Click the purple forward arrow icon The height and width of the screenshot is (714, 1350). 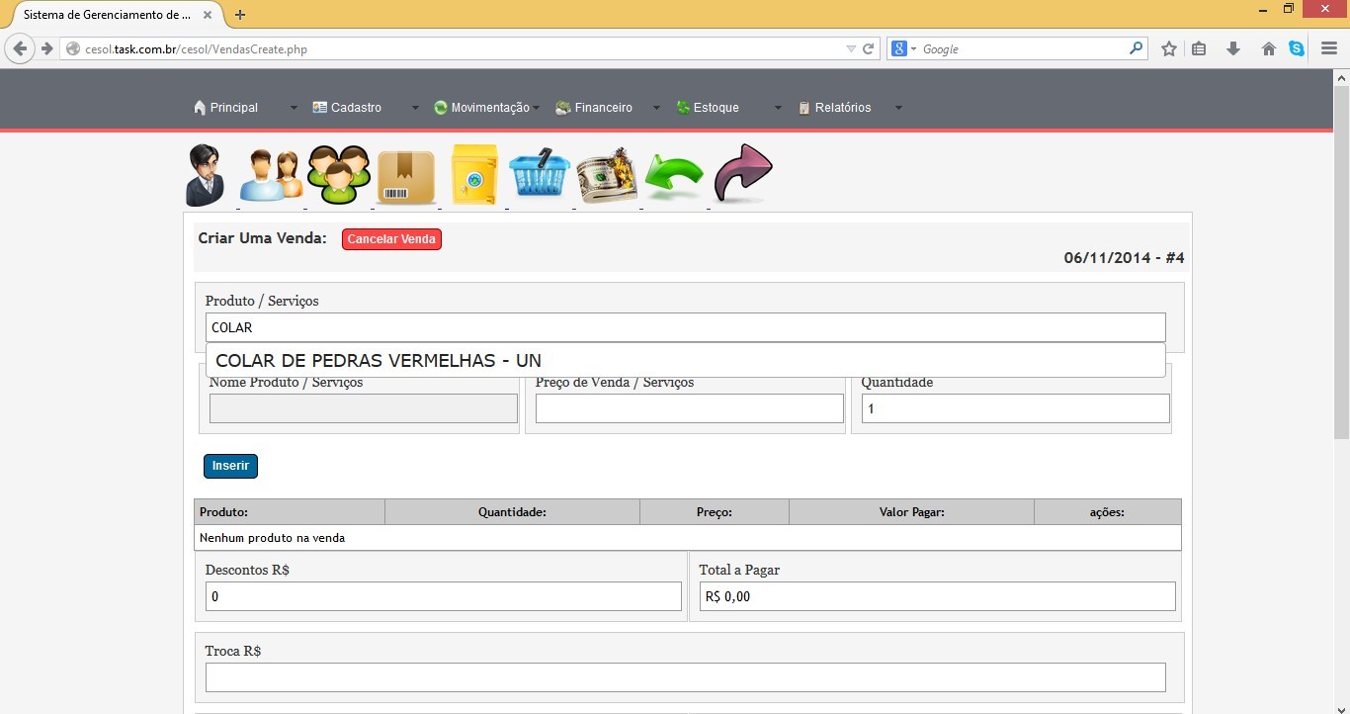pos(742,174)
